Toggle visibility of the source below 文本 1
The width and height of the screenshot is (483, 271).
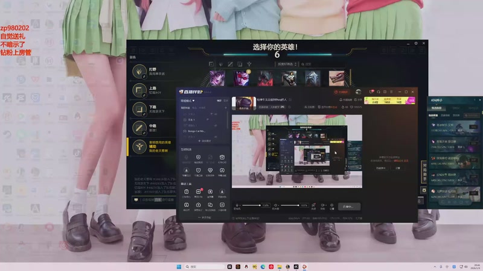click(x=216, y=125)
